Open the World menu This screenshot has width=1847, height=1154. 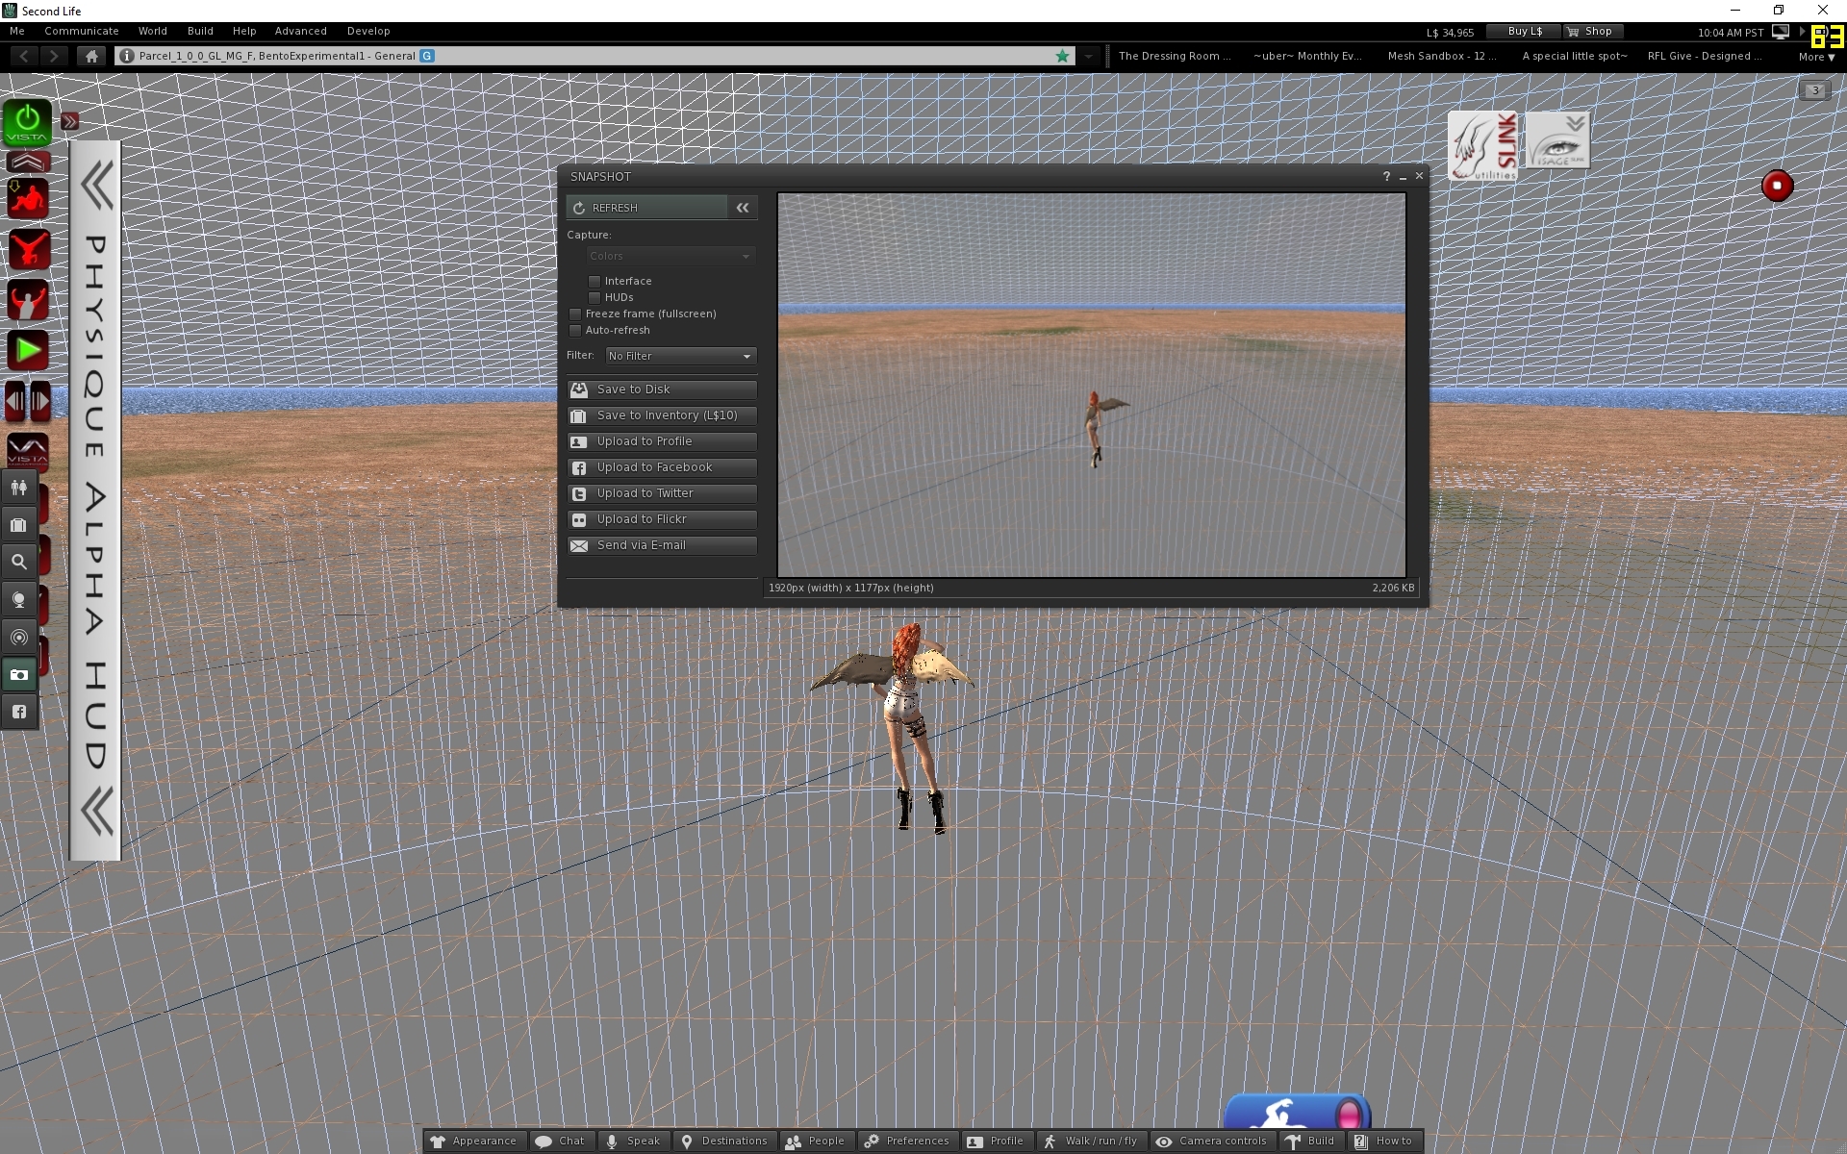(153, 31)
